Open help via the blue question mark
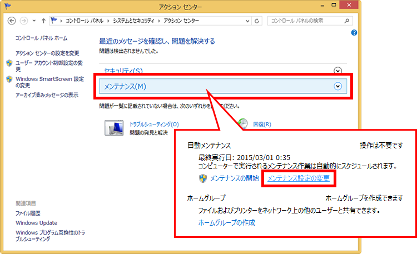This screenshot has width=417, height=254. pos(354,33)
